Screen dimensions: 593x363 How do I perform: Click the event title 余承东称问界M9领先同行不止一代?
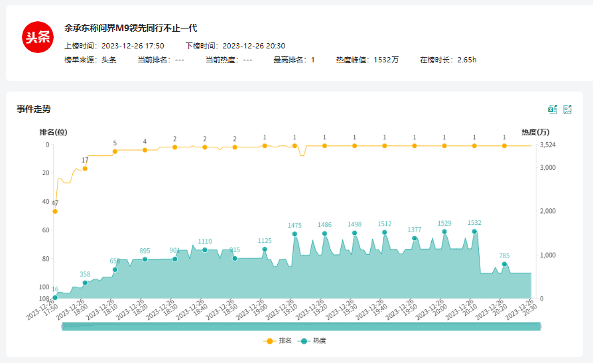point(131,28)
